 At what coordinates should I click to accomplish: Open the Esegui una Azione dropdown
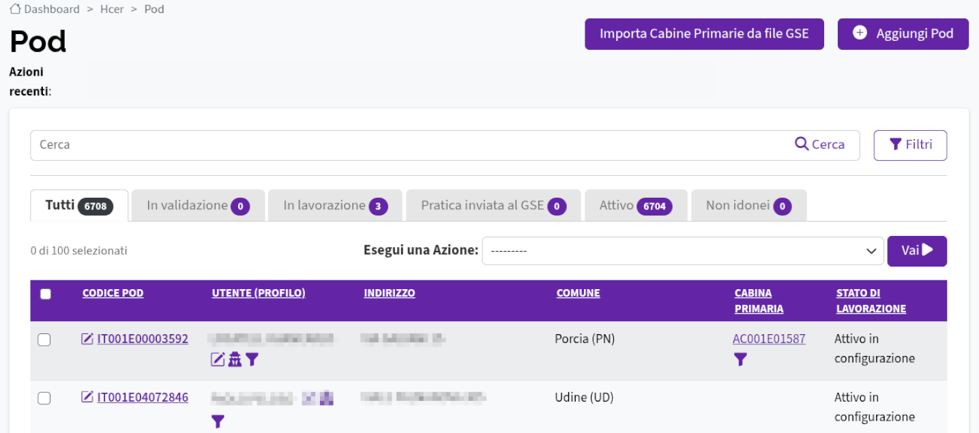(683, 251)
